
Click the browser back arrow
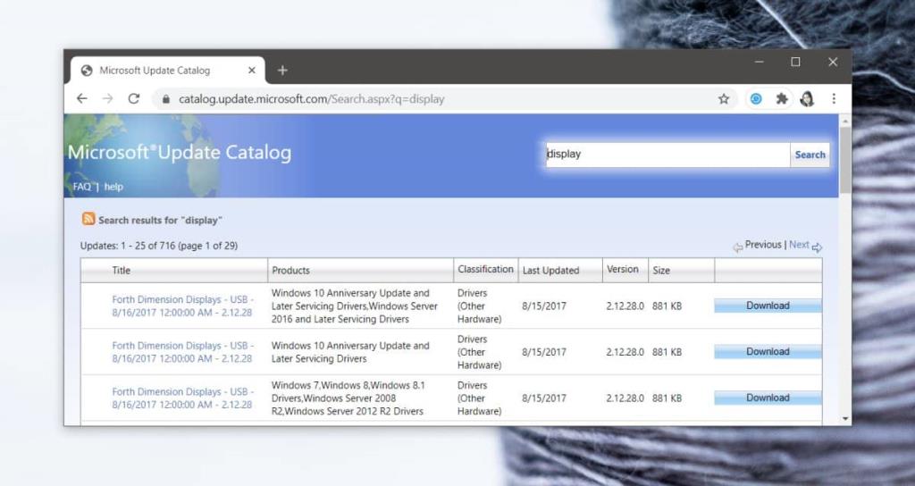point(81,98)
